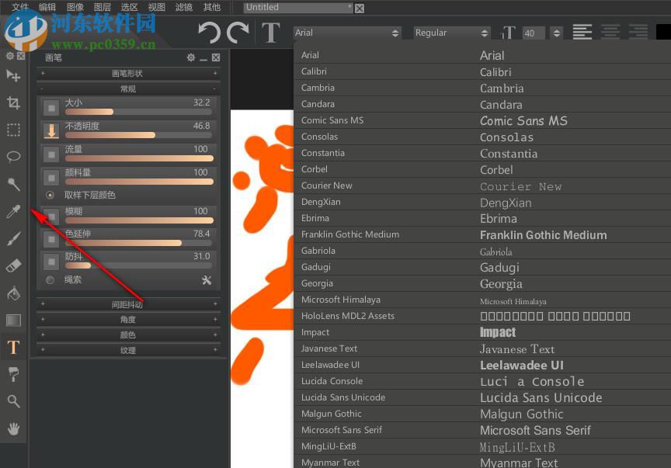Image resolution: width=671 pixels, height=468 pixels.
Task: Expand the 纹理 section in brush panel
Action: (x=127, y=350)
